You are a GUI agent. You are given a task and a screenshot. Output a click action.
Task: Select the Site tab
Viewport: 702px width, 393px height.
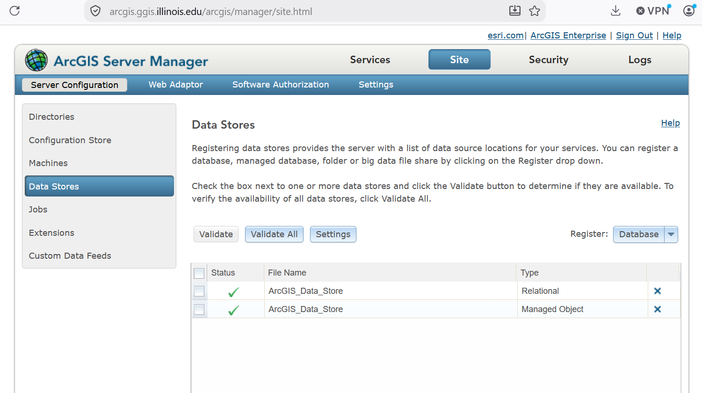pos(459,59)
